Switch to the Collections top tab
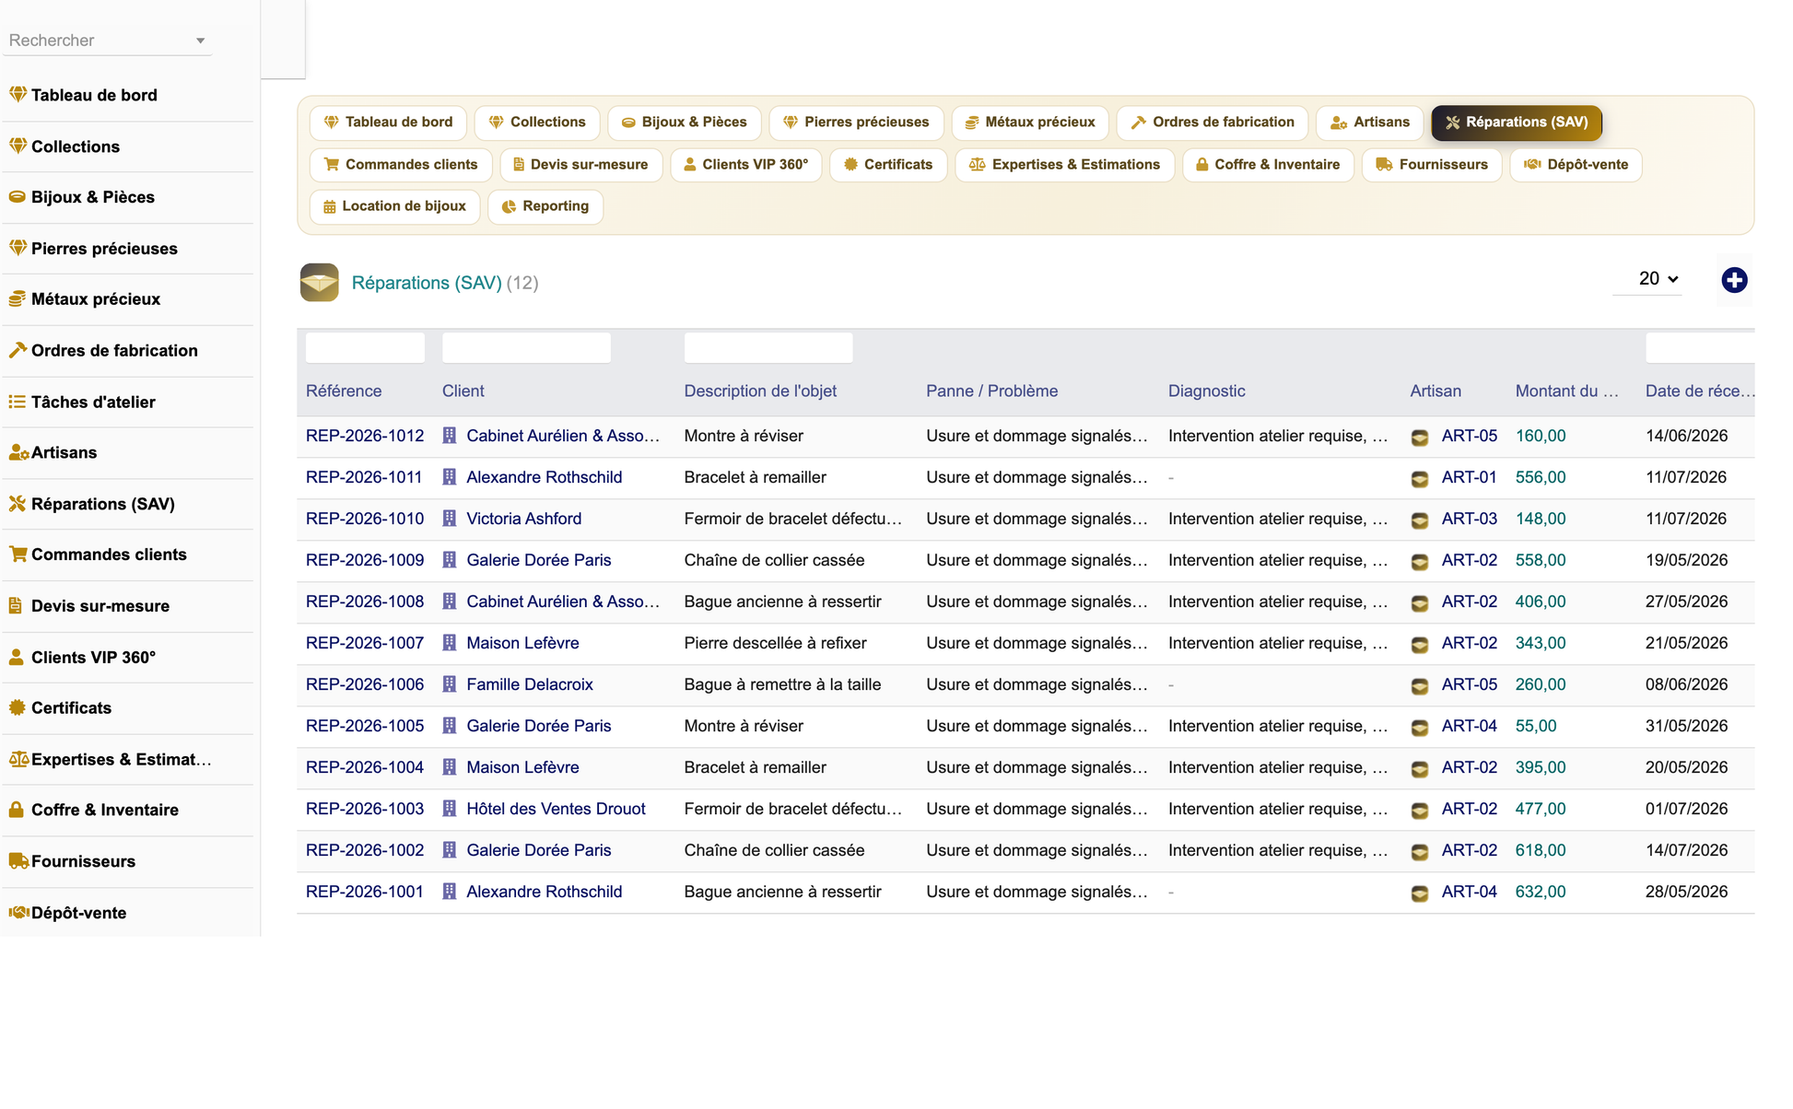 (x=537, y=122)
